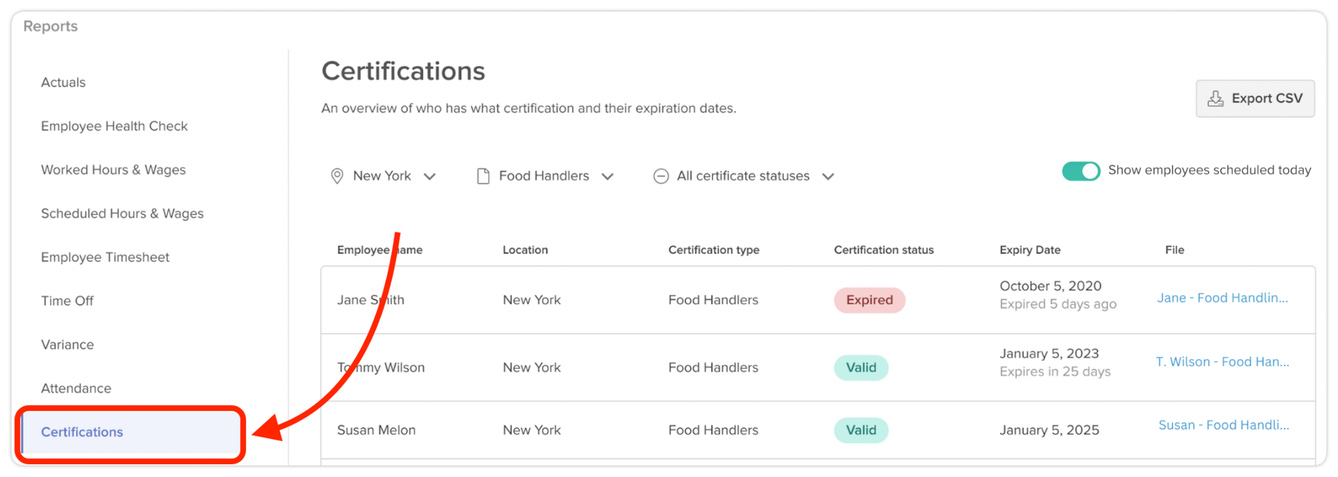Open the Actuals report
Viewport: 1338px width, 477px height.
click(x=63, y=82)
